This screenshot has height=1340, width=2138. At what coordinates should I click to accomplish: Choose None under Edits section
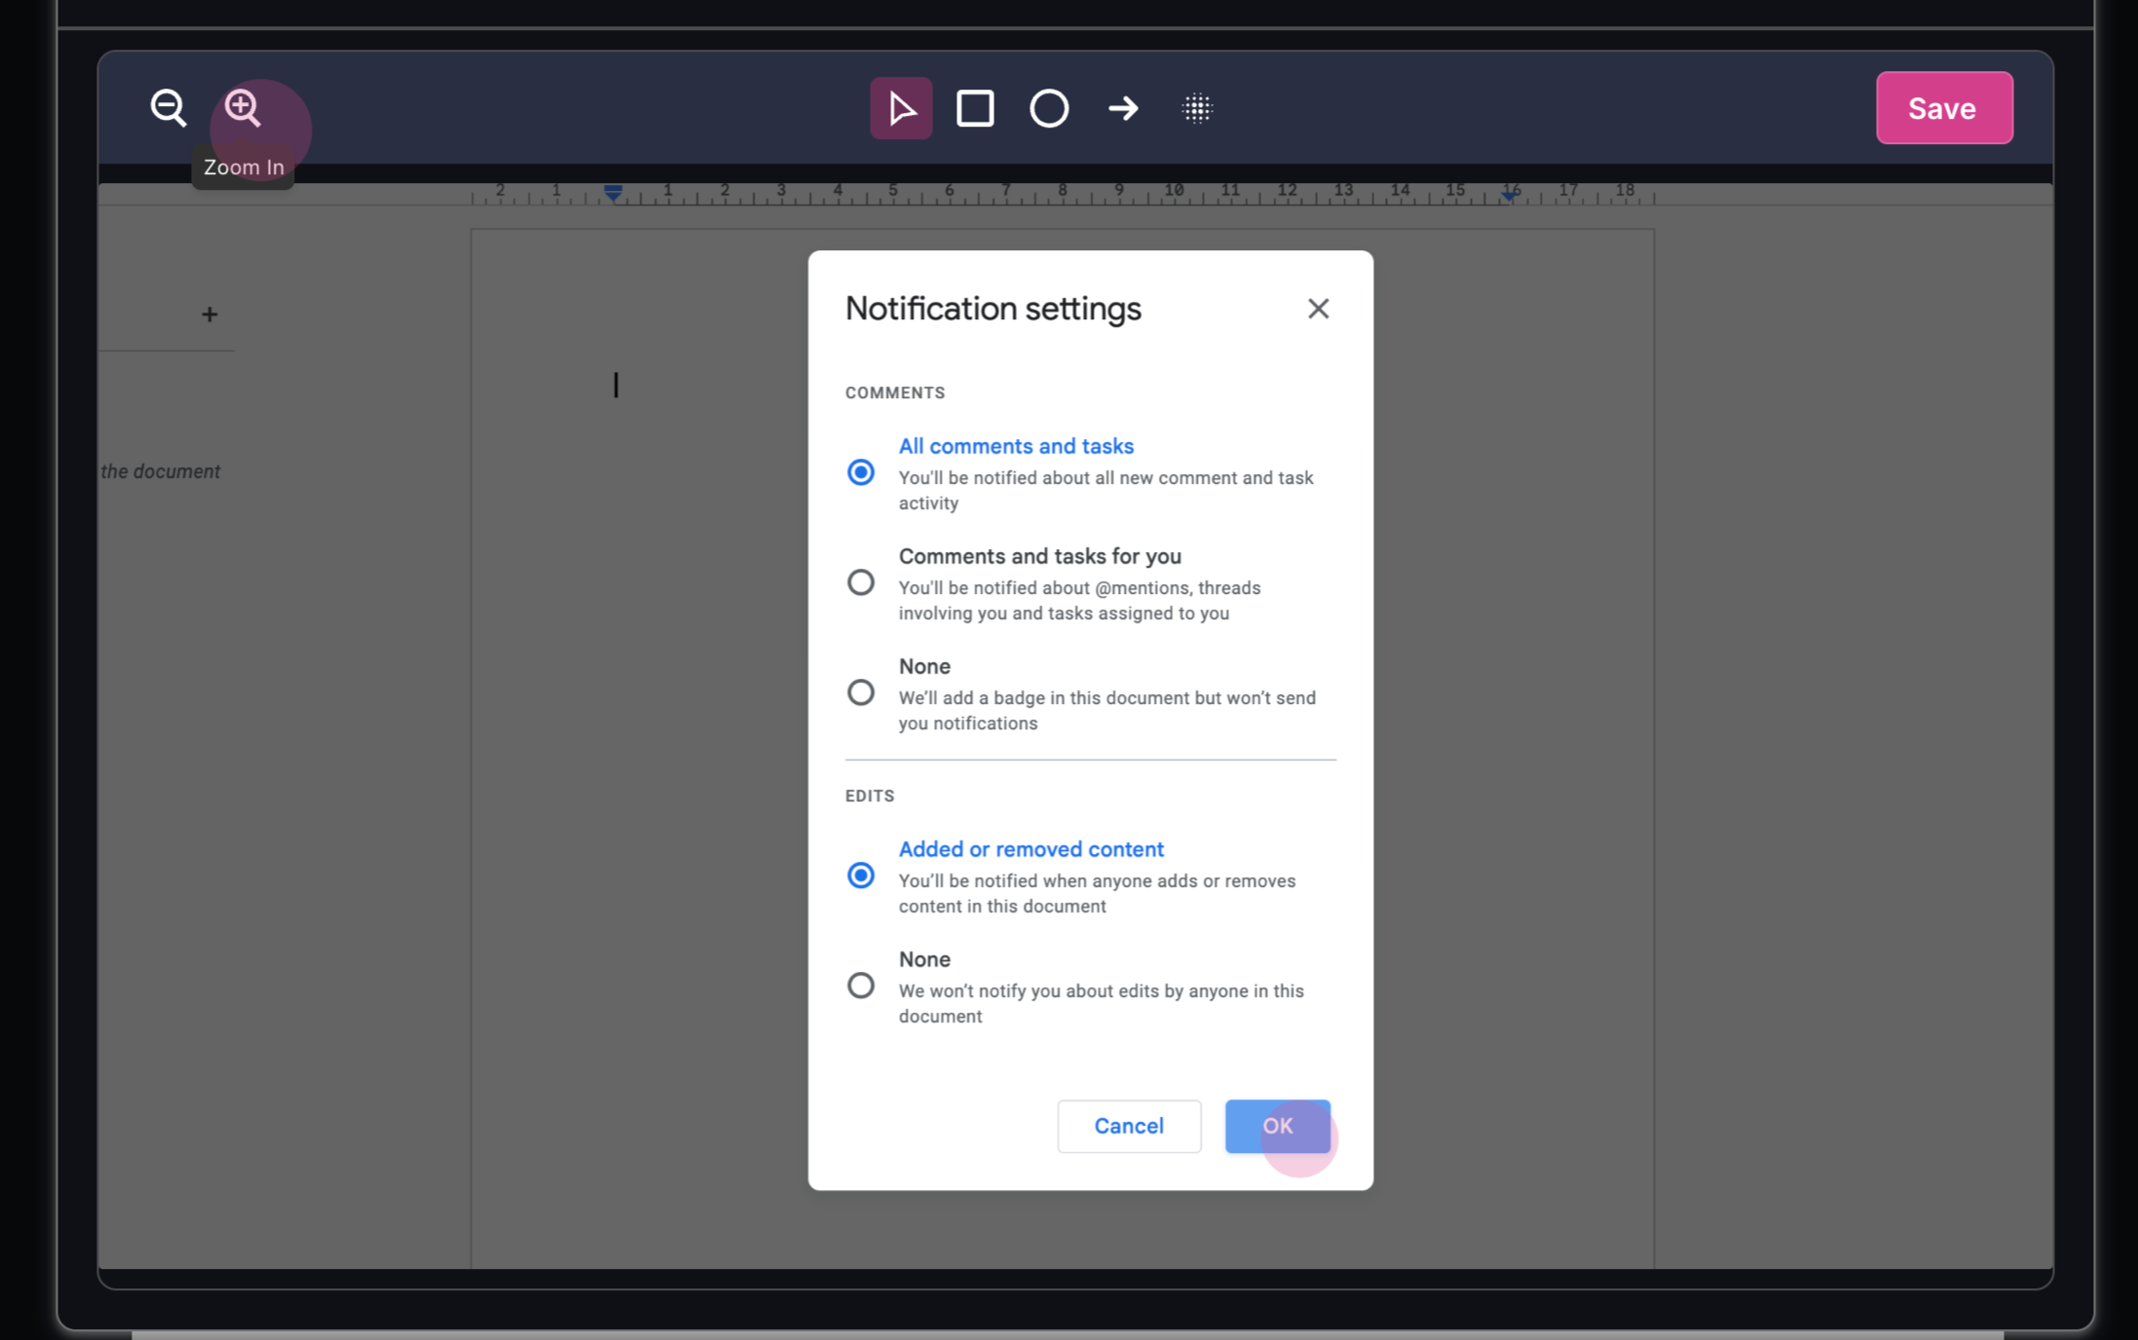(x=860, y=986)
